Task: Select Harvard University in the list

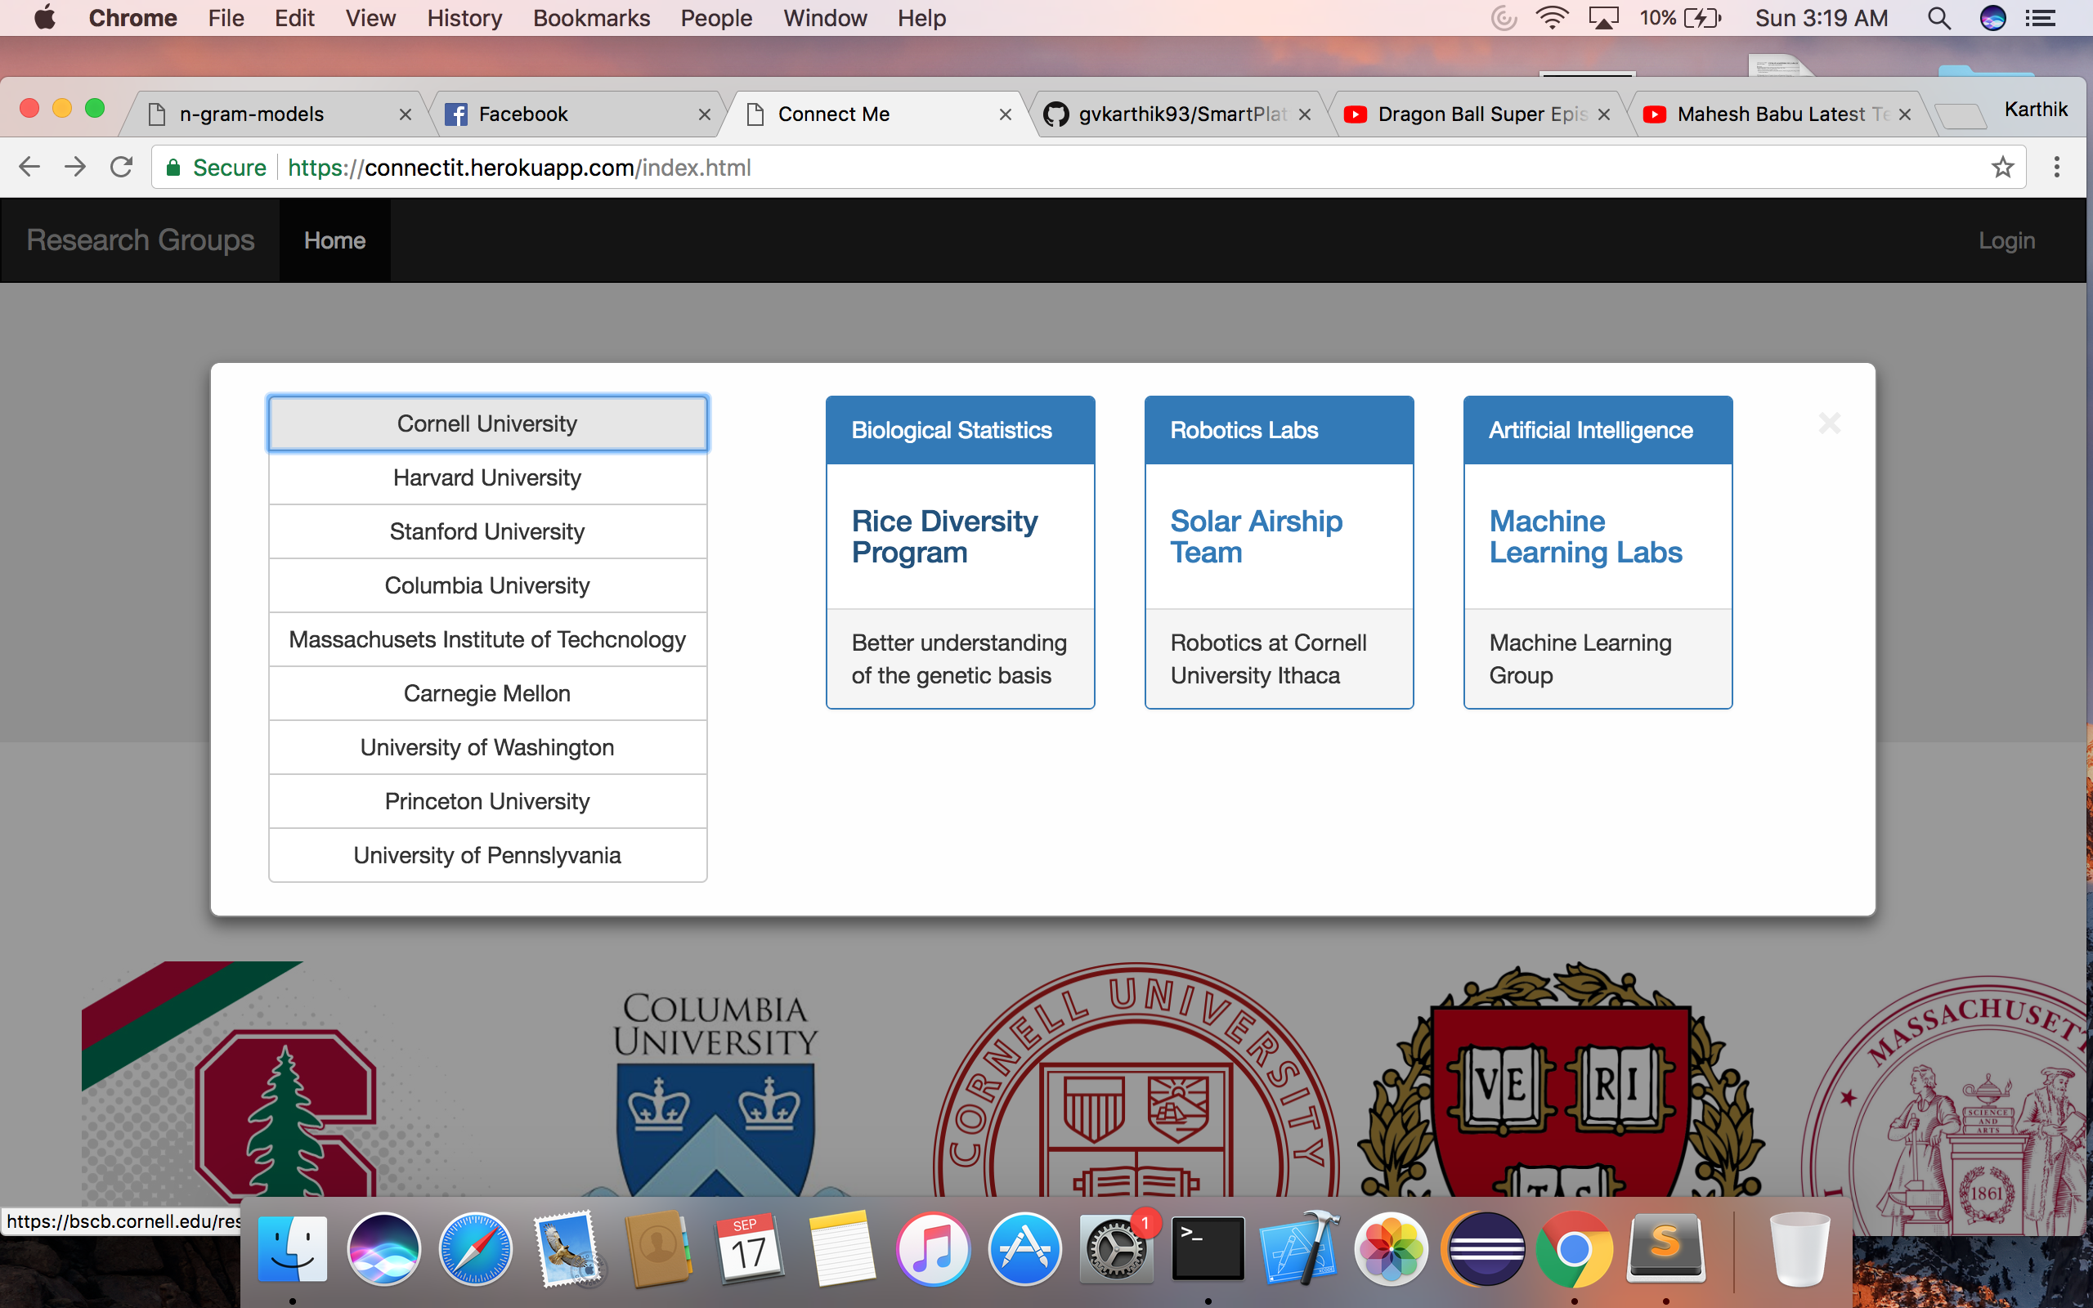Action: click(x=487, y=477)
